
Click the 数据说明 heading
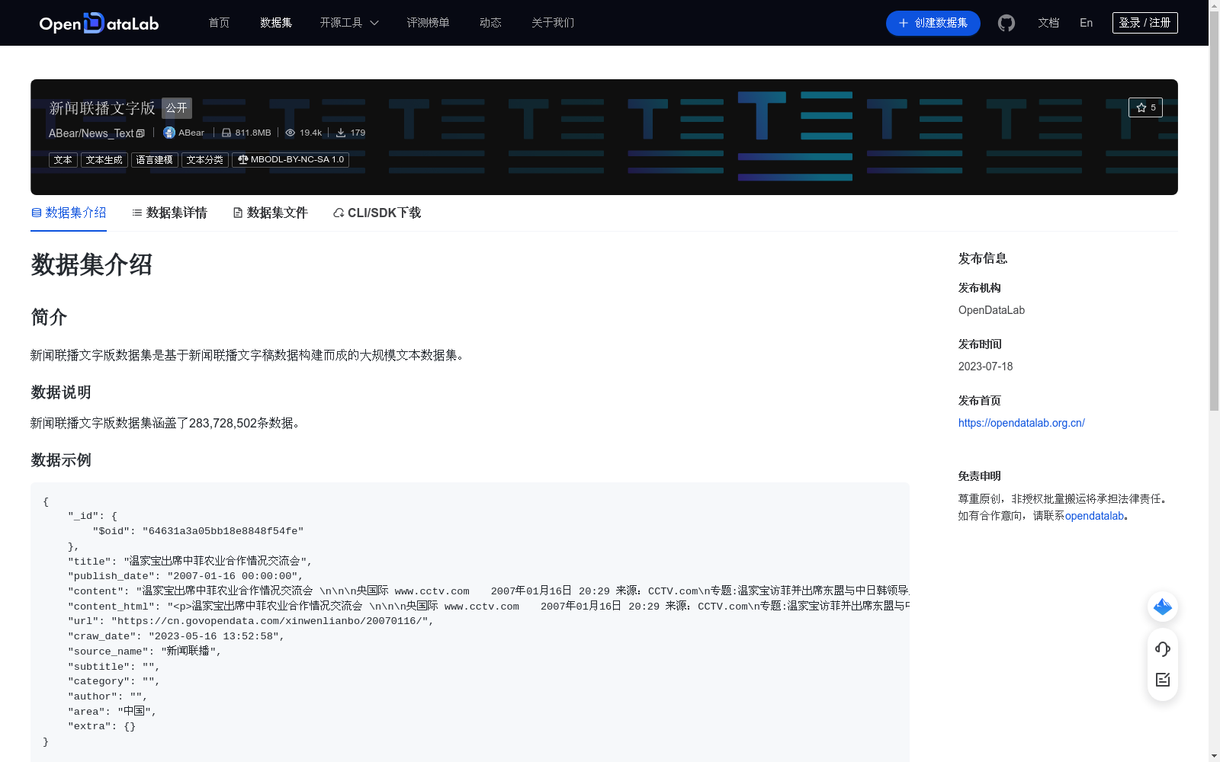click(61, 392)
